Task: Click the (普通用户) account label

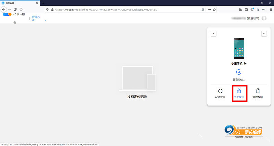Action: pyautogui.click(x=253, y=18)
